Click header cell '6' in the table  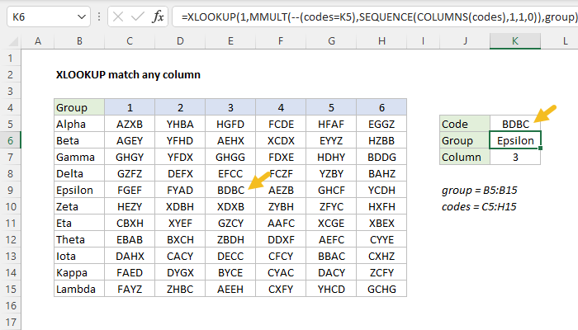[x=381, y=107]
